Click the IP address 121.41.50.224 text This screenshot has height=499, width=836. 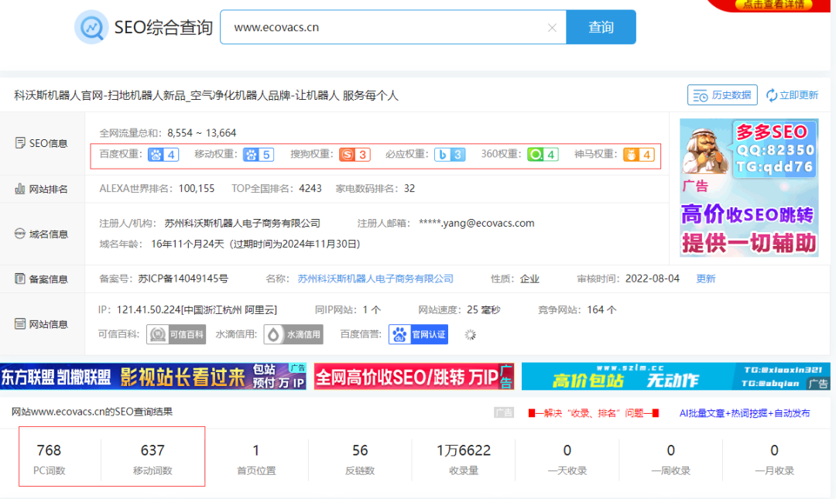pos(149,309)
